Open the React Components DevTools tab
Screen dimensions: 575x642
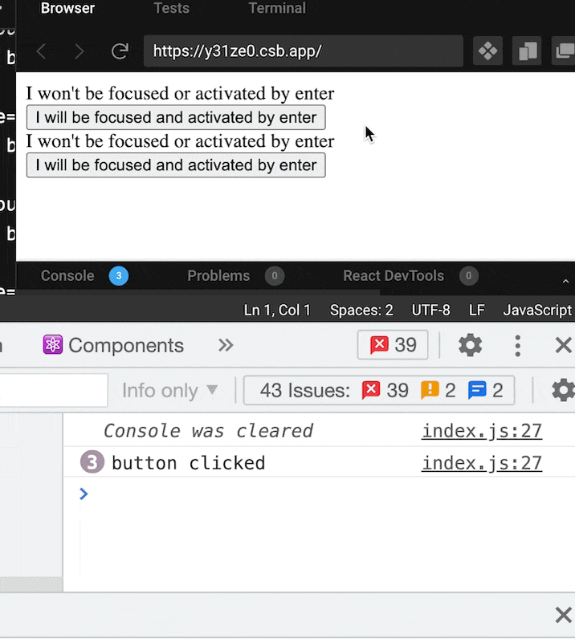click(x=113, y=345)
